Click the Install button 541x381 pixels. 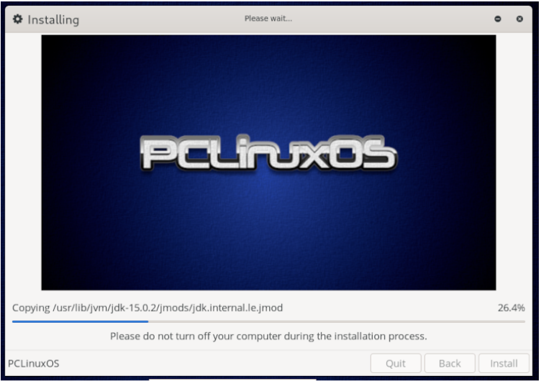[x=504, y=363]
